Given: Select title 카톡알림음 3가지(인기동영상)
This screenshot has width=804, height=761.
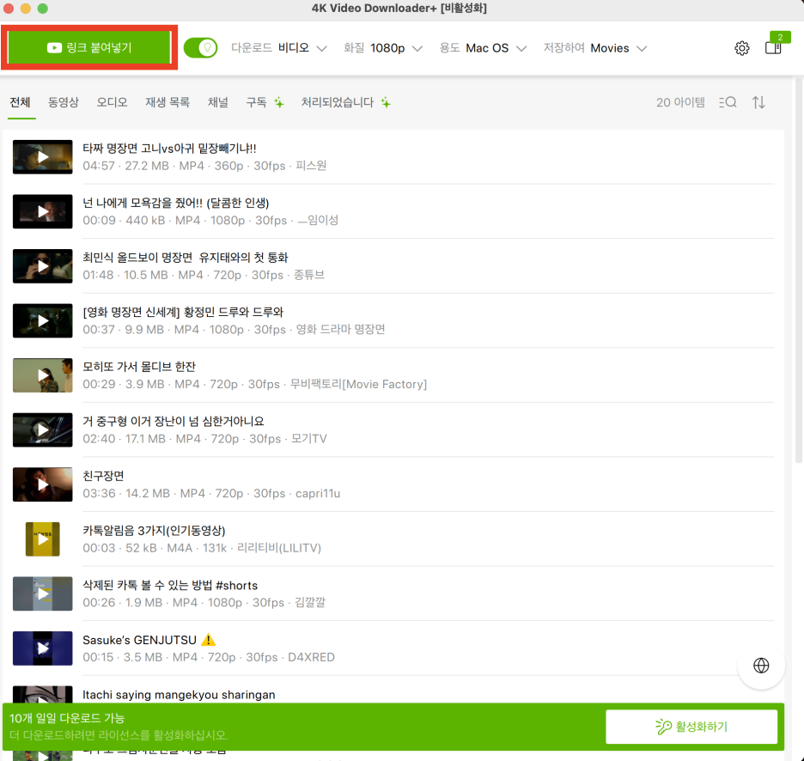Looking at the screenshot, I should [154, 531].
